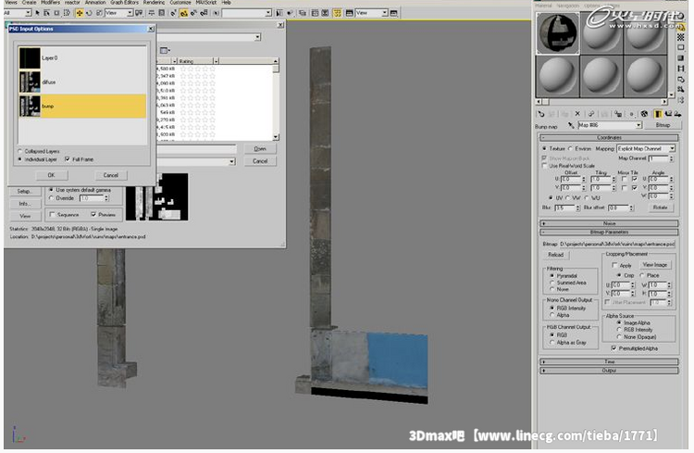Click the Align tool icon in toolbar
This screenshot has height=453, width=694.
pos(290,13)
